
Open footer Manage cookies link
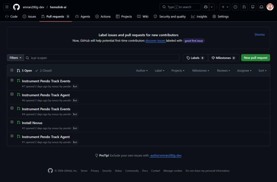click(173, 171)
